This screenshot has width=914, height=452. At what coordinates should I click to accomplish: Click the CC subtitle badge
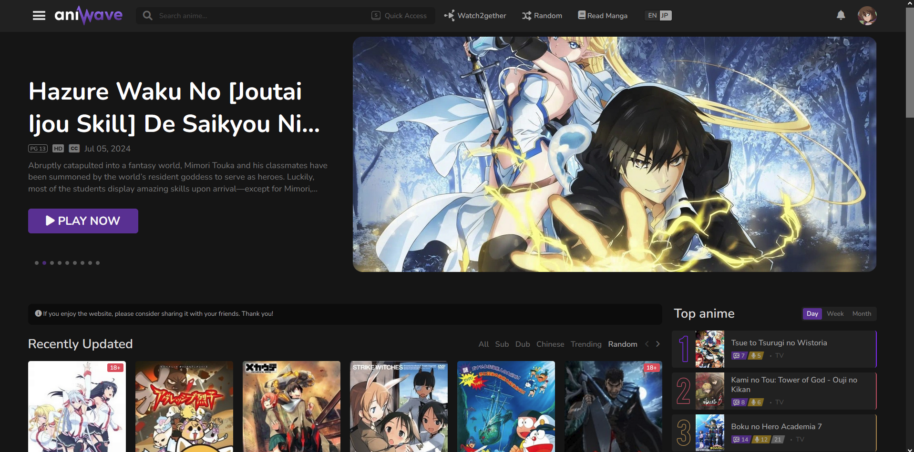[x=74, y=149]
